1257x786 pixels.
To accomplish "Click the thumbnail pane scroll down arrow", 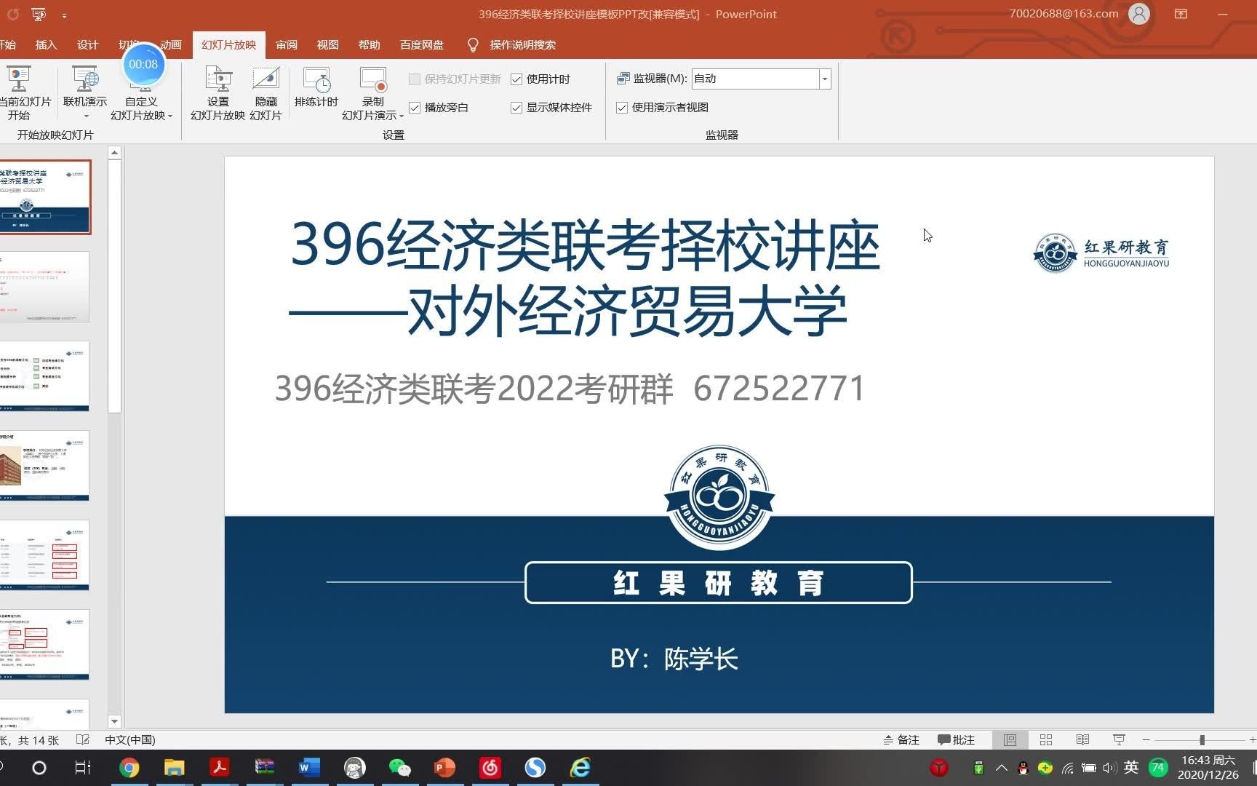I will tap(114, 721).
